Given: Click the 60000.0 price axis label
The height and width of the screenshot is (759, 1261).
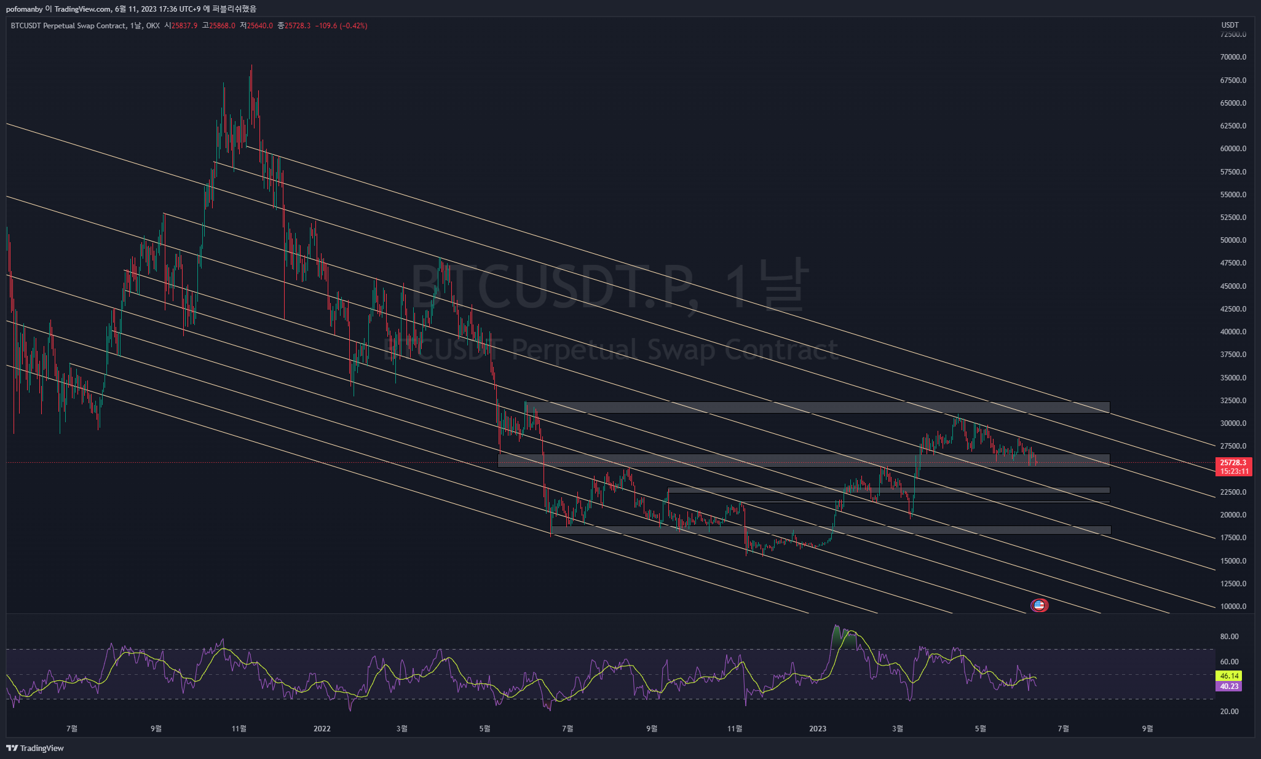Looking at the screenshot, I should [1233, 149].
